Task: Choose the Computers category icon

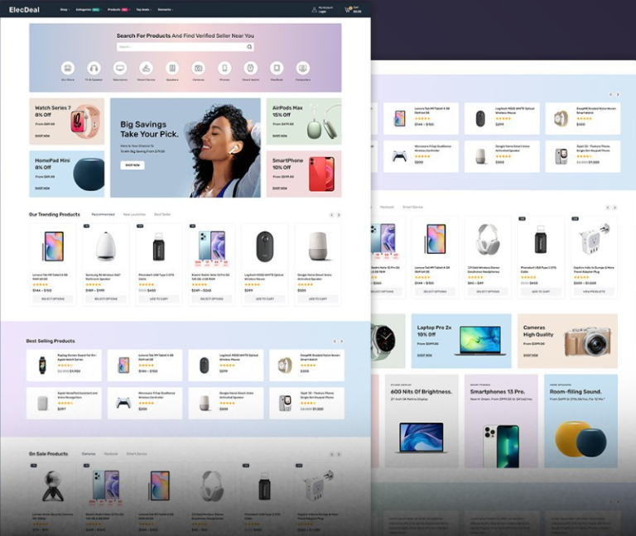Action: tap(302, 68)
